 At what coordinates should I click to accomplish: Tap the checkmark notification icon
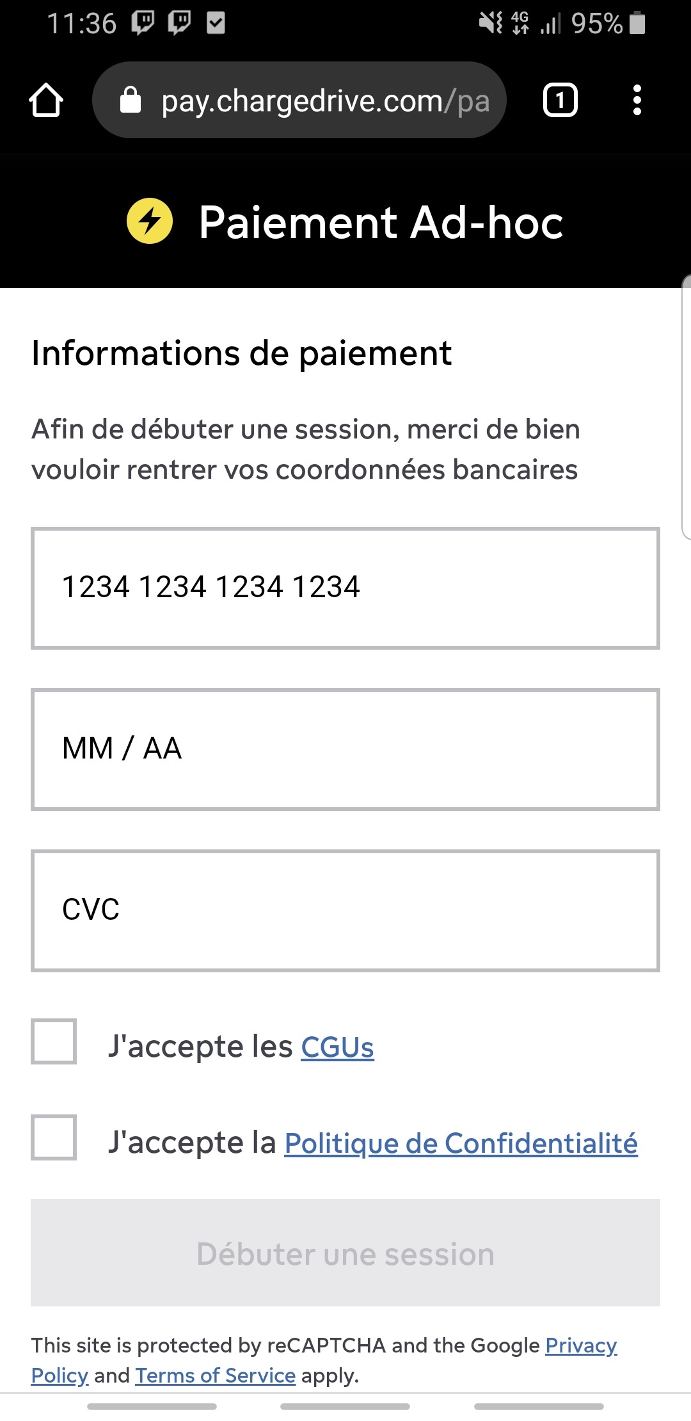(x=216, y=24)
